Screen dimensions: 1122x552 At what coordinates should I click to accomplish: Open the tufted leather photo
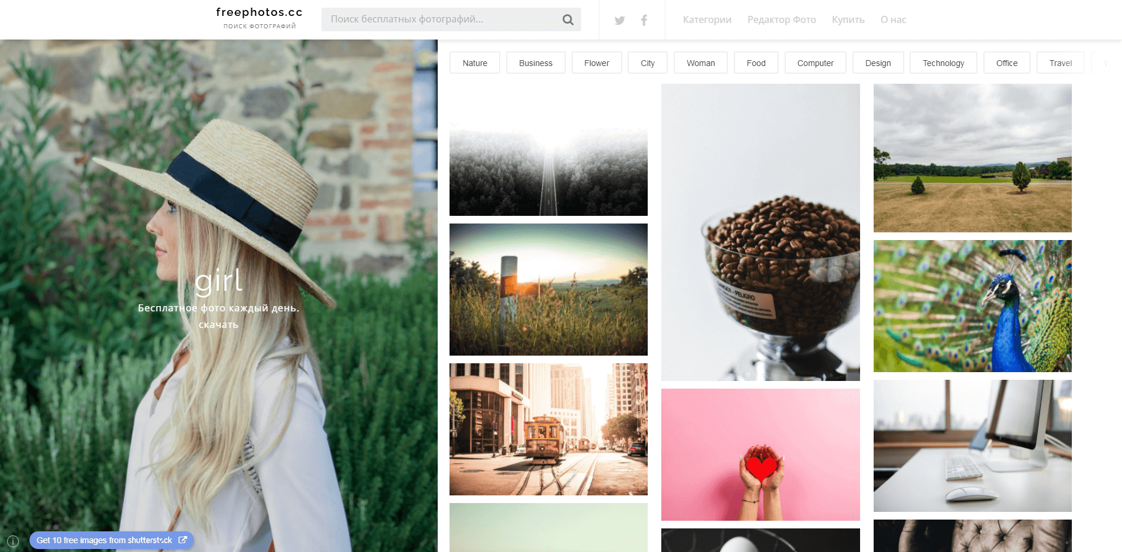(x=973, y=535)
